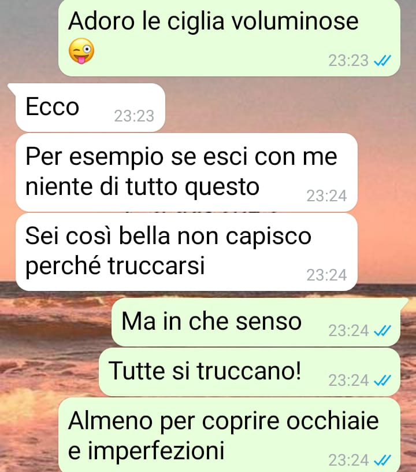Select the 'Adoro le ciglia voluminose' message text
This screenshot has width=416, height=472.
pyautogui.click(x=213, y=21)
